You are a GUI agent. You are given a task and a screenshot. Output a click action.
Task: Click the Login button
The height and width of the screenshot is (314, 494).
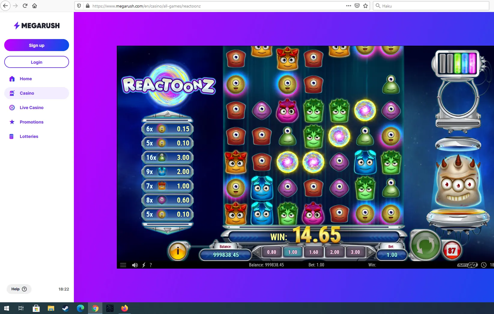tap(37, 62)
